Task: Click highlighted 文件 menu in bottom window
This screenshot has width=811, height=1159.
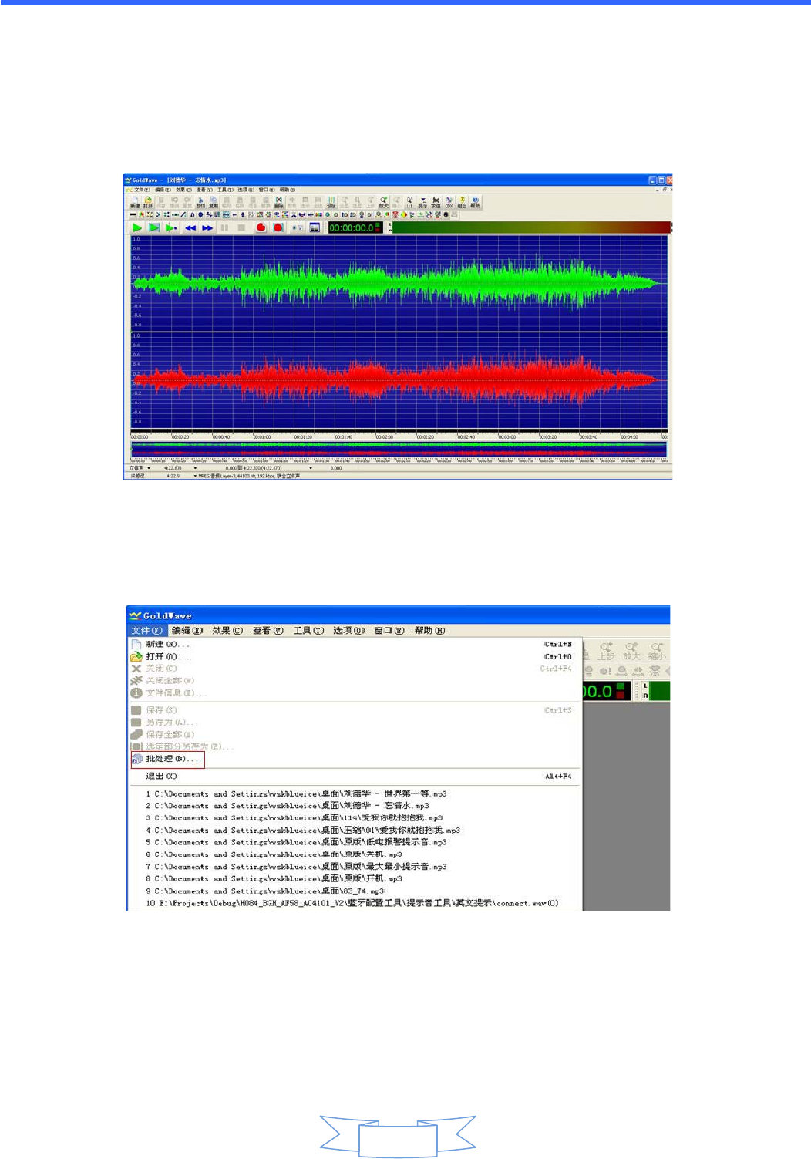Action: pos(147,631)
